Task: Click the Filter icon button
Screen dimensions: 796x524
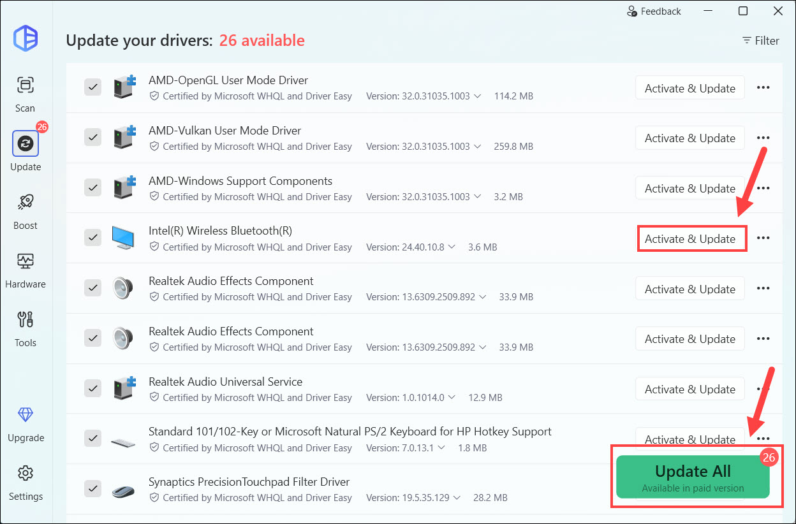Action: [760, 40]
